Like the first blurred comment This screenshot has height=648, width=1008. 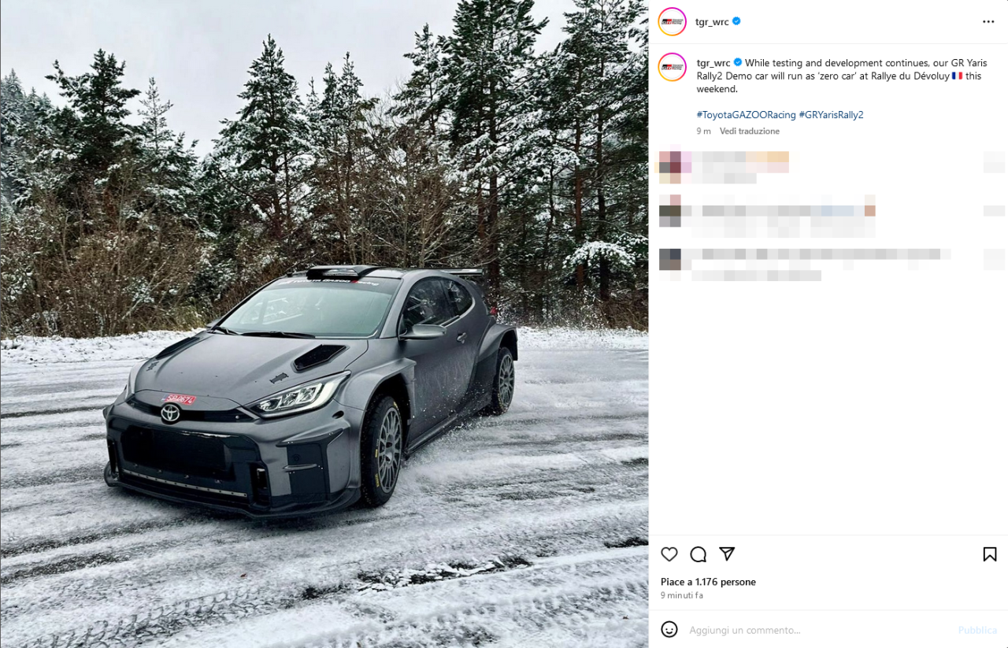994,161
